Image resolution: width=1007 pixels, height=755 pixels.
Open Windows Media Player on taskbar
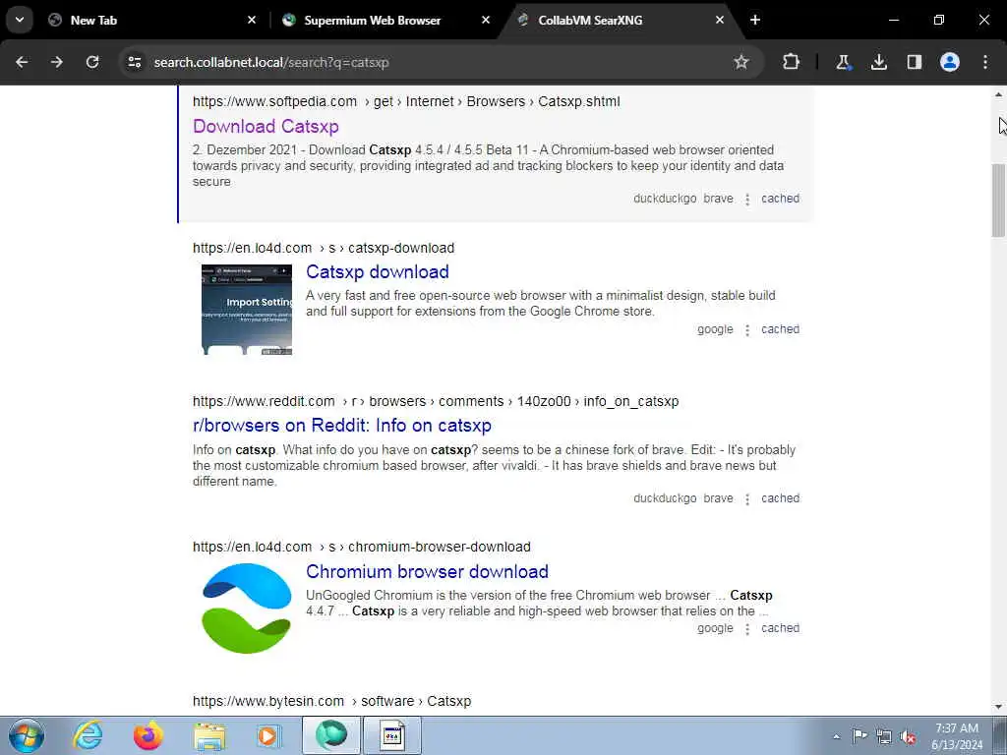tap(269, 735)
